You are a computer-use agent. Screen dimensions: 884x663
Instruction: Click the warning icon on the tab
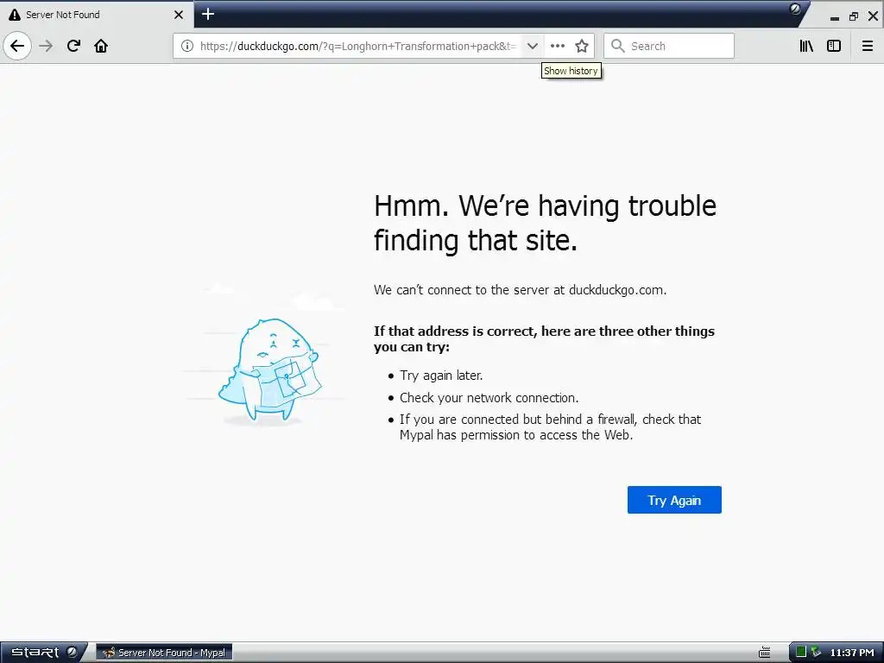[15, 15]
